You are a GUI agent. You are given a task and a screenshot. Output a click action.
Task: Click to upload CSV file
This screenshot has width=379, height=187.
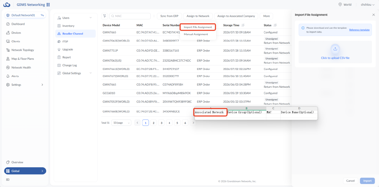335,58
